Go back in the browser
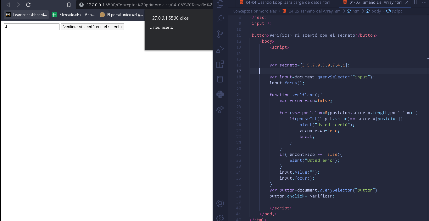Viewport: 429px width, 221px height. [8, 5]
